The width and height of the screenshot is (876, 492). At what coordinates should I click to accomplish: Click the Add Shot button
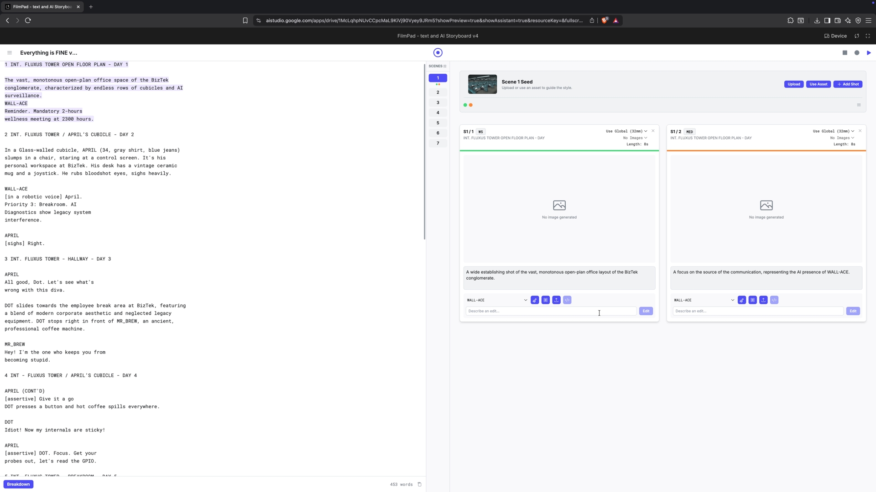(x=848, y=84)
